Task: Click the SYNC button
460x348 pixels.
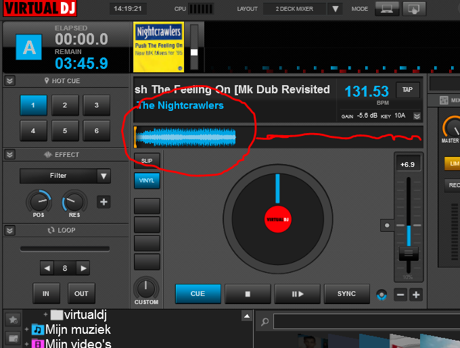Action: coord(346,293)
